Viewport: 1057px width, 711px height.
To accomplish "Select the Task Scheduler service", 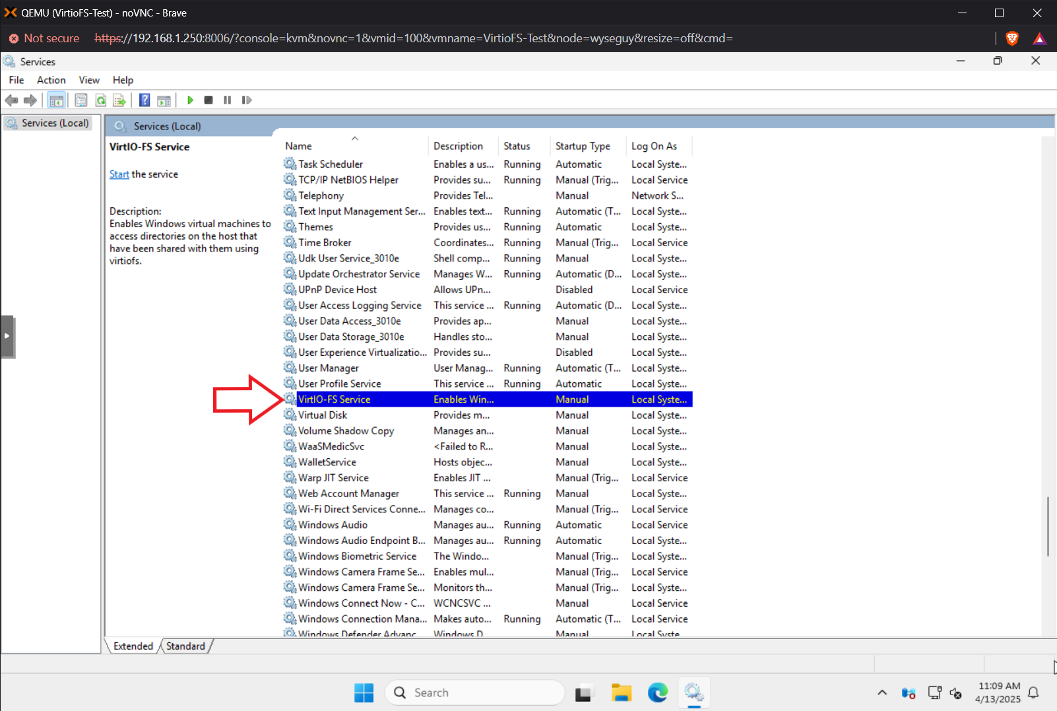I will (488, 164).
